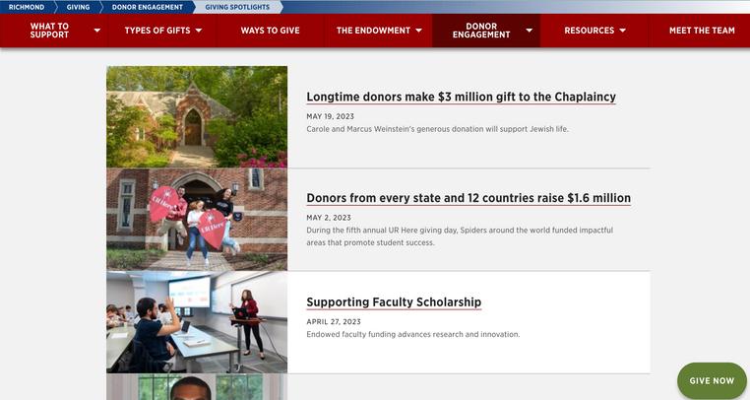Click the partially visible portrait thumbnail
Screen dimensions: 750x400
197,387
